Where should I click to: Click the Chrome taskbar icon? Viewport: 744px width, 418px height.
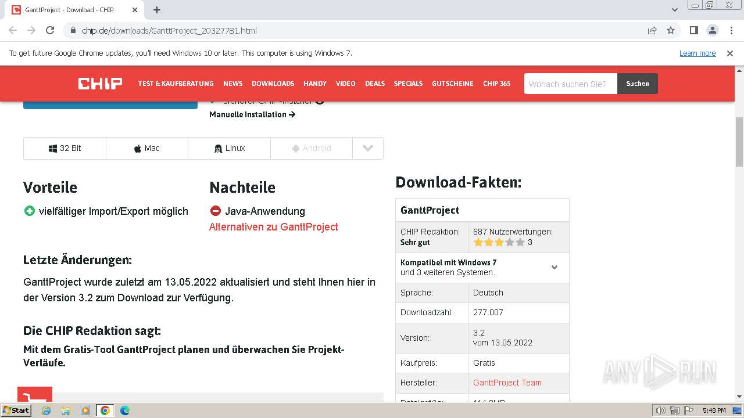pos(105,410)
